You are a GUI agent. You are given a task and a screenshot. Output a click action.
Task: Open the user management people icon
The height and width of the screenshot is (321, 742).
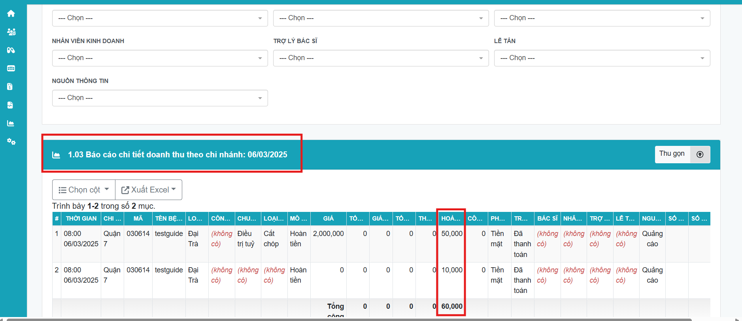11,32
